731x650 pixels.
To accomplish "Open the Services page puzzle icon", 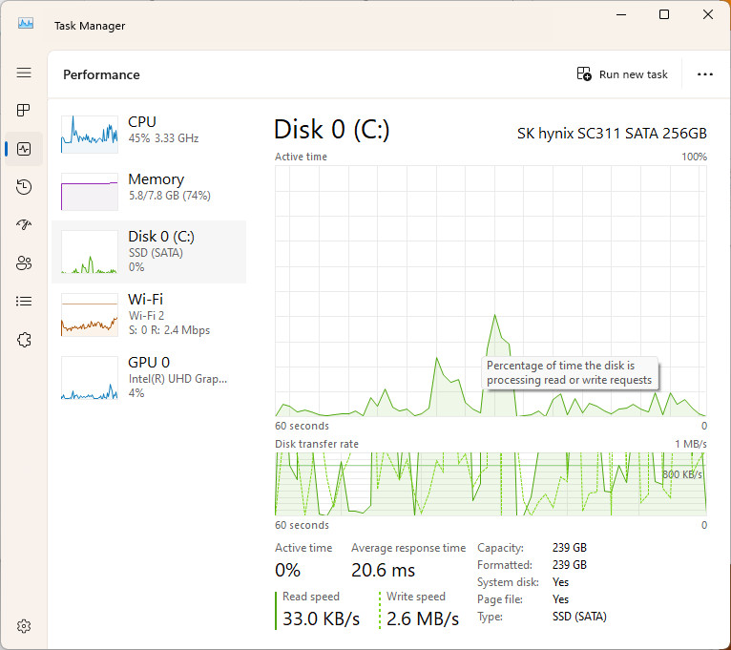I will coord(24,340).
